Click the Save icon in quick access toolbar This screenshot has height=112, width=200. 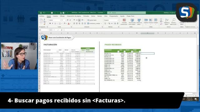(x=41, y=13)
